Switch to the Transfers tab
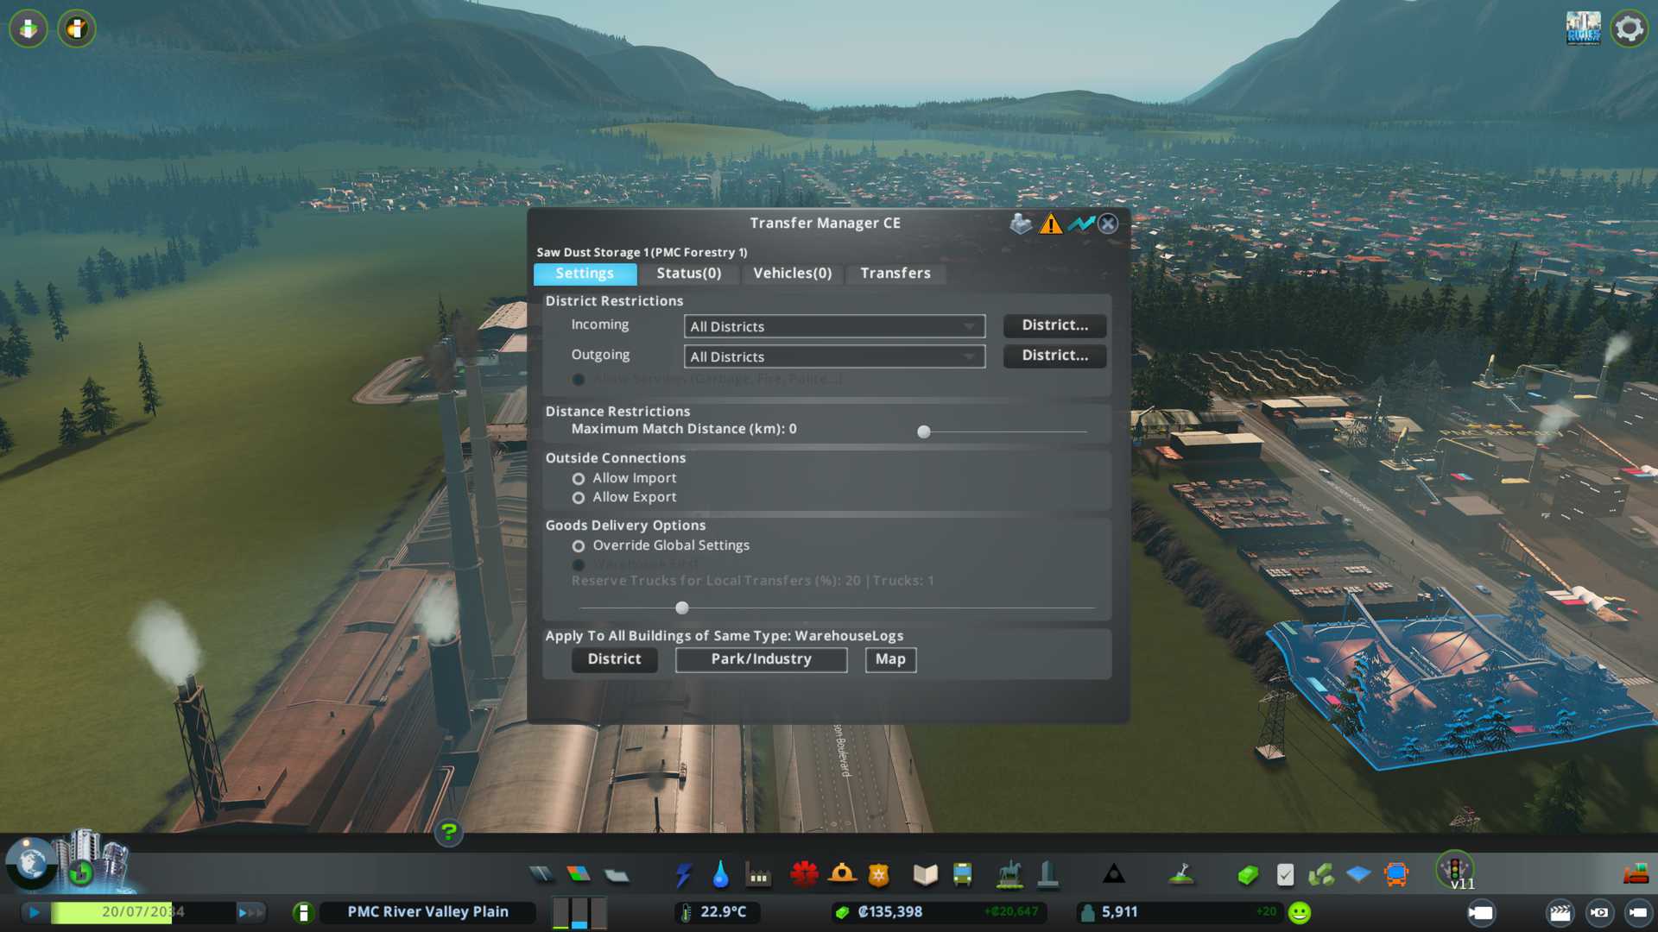The height and width of the screenshot is (932, 1658). 895,274
